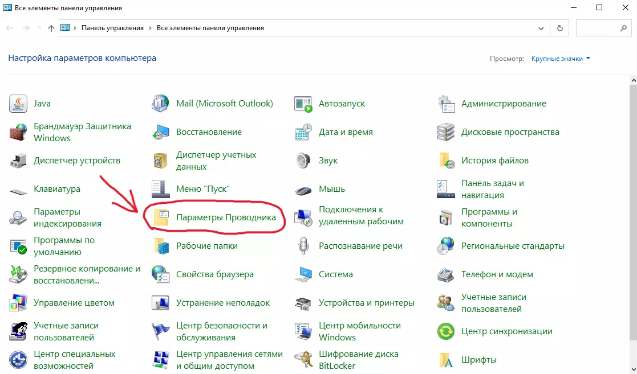Image resolution: width=637 pixels, height=374 pixels.
Task: Click the vertical scrollbar up arrow
Action: coord(634,80)
